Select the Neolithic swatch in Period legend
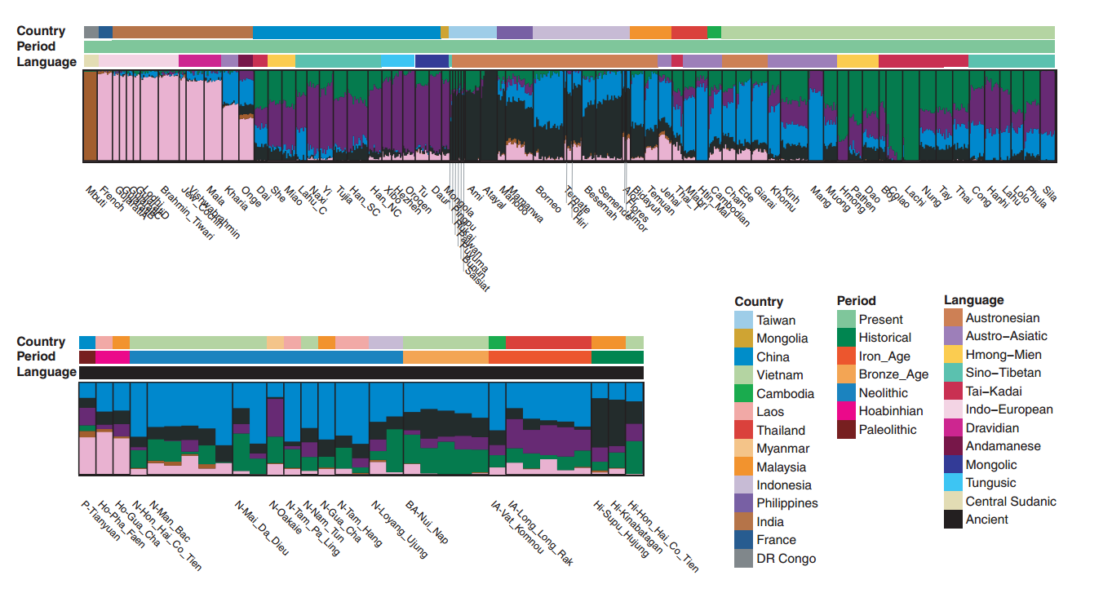The height and width of the screenshot is (593, 1112). [846, 393]
